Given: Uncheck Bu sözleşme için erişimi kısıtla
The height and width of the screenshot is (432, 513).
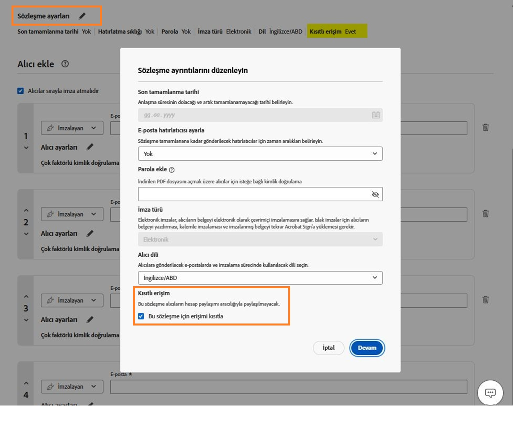Looking at the screenshot, I should [x=141, y=316].
